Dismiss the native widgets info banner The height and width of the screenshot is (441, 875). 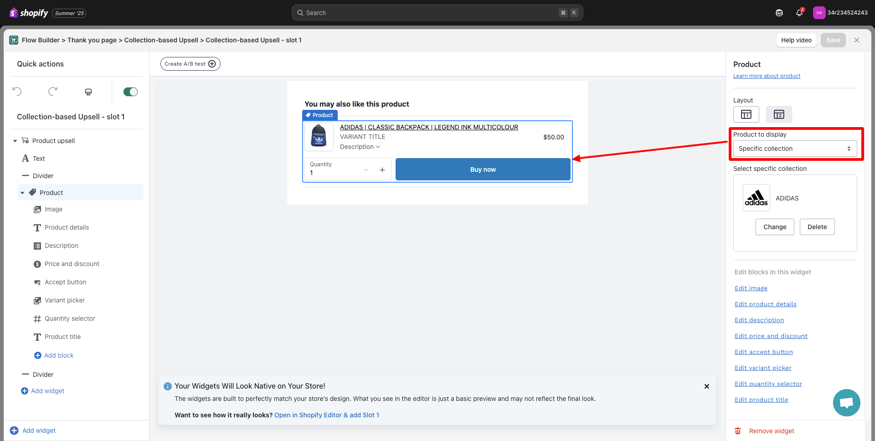706,386
